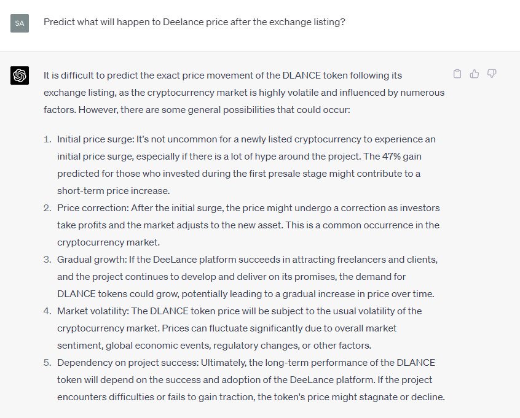Copy the response with the clipboard icon

[457, 74]
